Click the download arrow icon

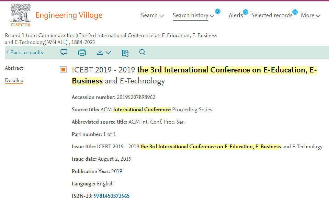[100, 53]
